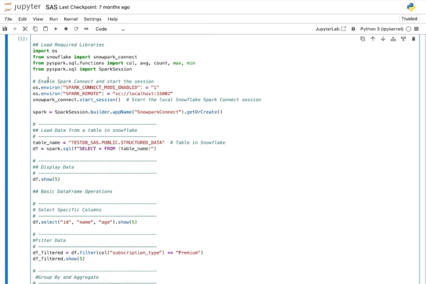Click the Python logo icon
This screenshot has height=284, width=426.
click(411, 7)
